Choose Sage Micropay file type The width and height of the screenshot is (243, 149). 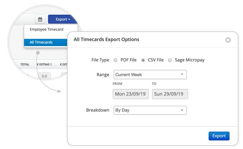click(170, 60)
